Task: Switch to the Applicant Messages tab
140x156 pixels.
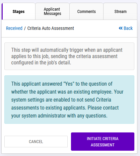Action: tap(52, 11)
